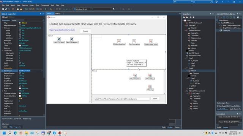243x136 pixels.
Task: Select the FDMemTableJson component icon
Action: [x=119, y=41]
